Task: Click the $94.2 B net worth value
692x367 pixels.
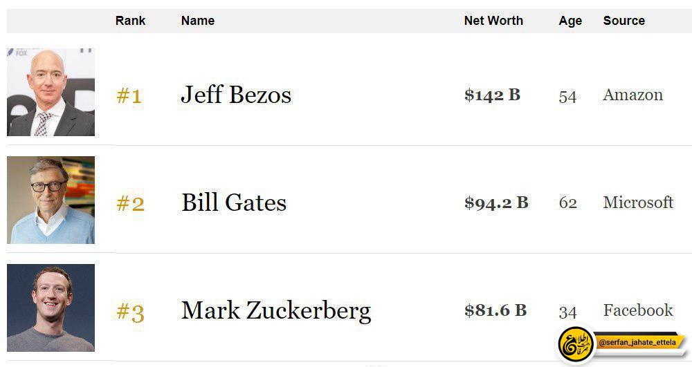Action: pos(496,203)
